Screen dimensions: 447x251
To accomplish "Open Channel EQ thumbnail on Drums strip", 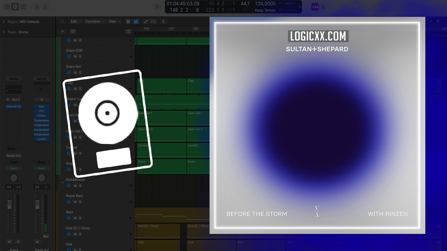I will (14, 89).
